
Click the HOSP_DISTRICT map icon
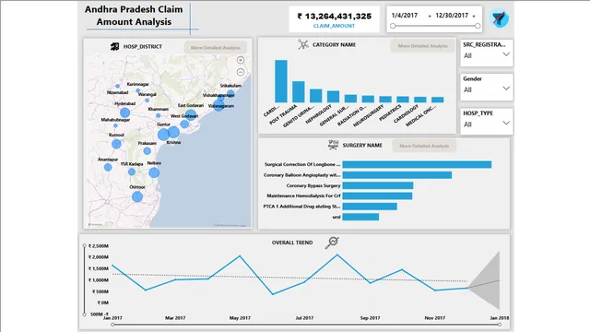coord(114,46)
